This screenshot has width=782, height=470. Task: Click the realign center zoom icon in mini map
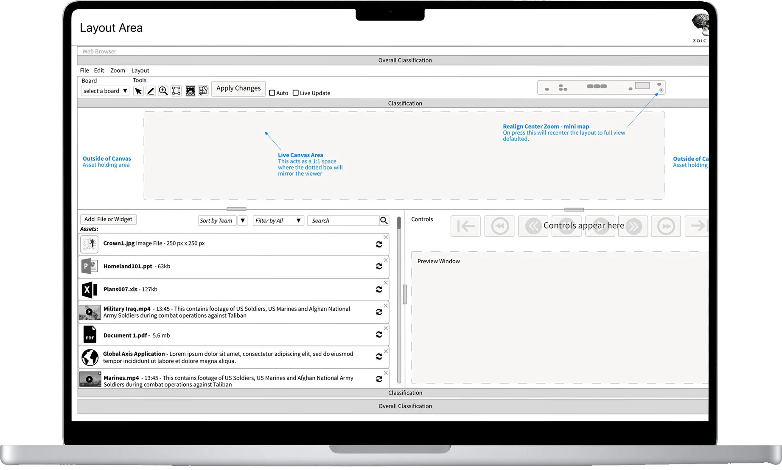(661, 90)
